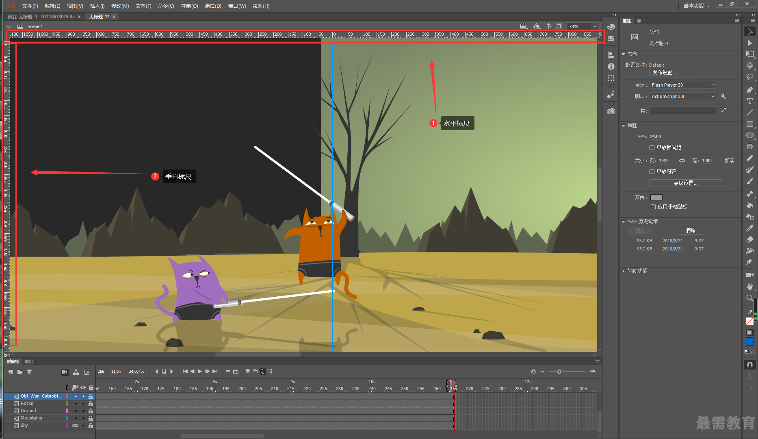Viewport: 758px width, 439px height.
Task: Open the 基本功能 workspace dropdown
Action: [x=696, y=6]
